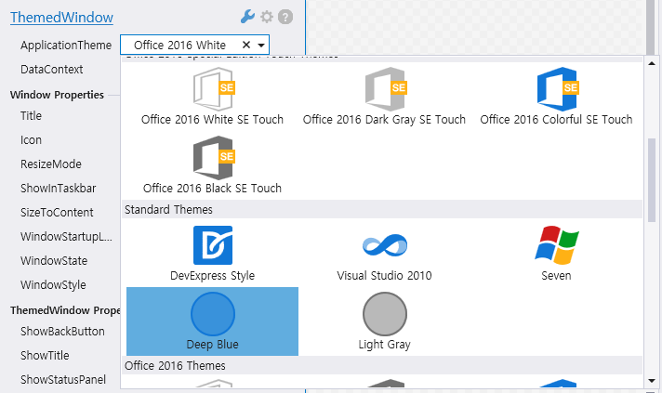Select the ShowTitle property label
Screen dimensions: 662x393
click(x=45, y=356)
